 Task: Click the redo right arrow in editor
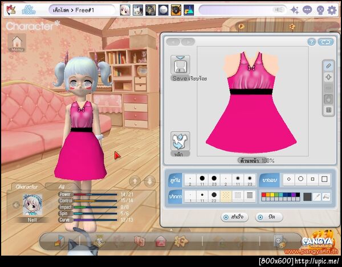pyautogui.click(x=188, y=42)
